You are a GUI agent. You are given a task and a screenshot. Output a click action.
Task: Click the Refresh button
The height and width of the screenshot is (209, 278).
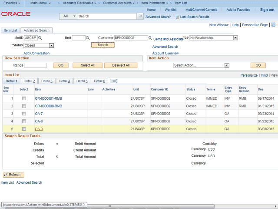[x=13, y=175]
